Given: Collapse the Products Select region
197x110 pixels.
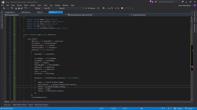Looking at the screenshot, I should pos(15,78).
